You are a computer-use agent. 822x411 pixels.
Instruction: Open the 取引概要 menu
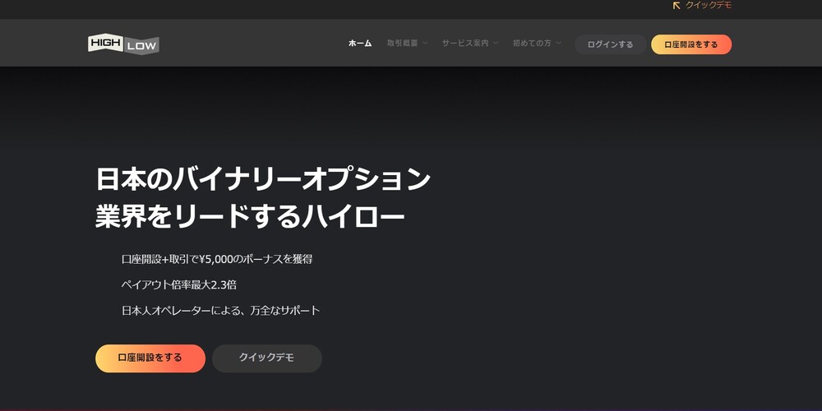tap(402, 44)
